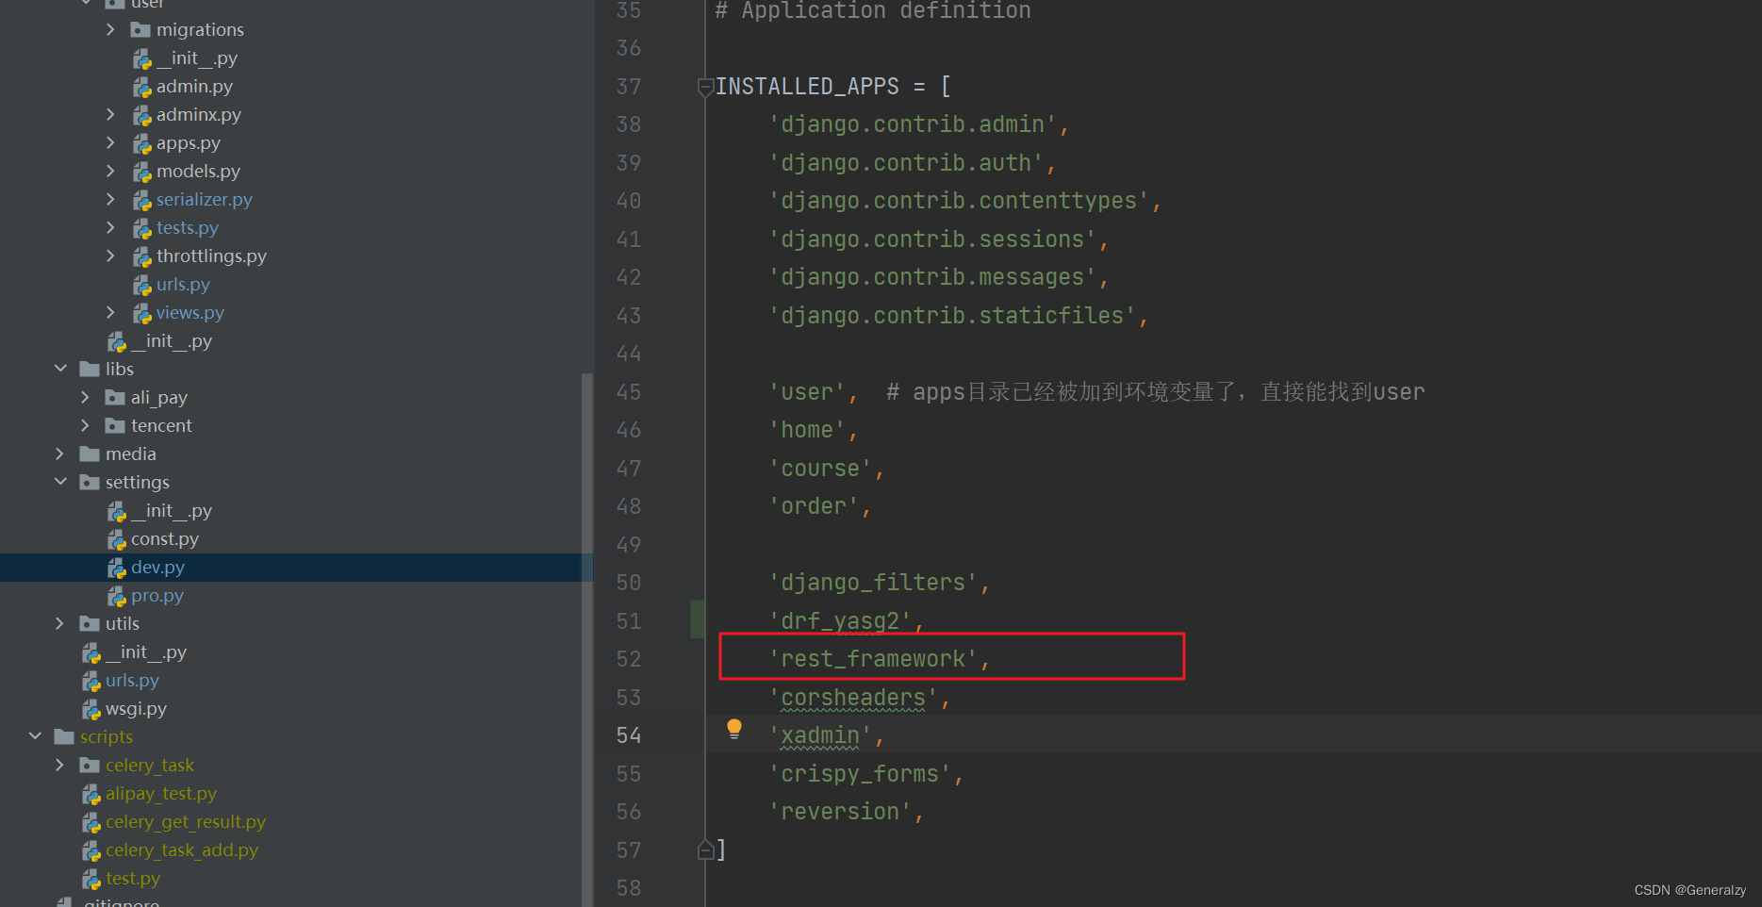The width and height of the screenshot is (1762, 907).
Task: Click line number 52 in the gutter
Action: (x=629, y=659)
